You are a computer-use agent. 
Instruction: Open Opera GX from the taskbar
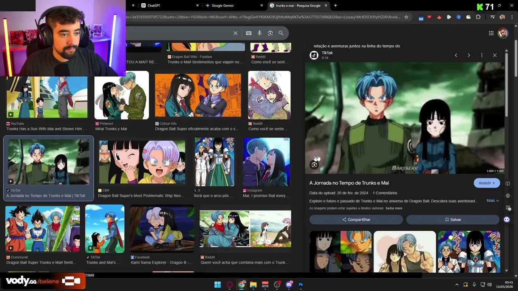click(x=229, y=285)
